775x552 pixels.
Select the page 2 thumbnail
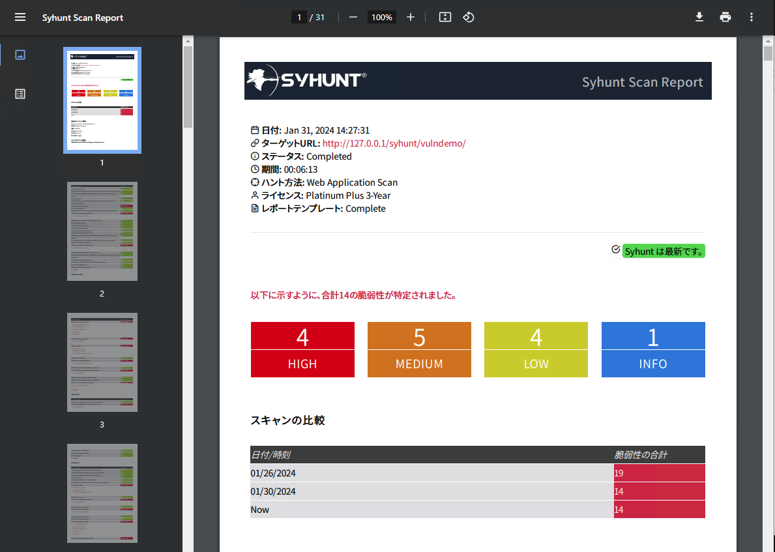point(102,231)
